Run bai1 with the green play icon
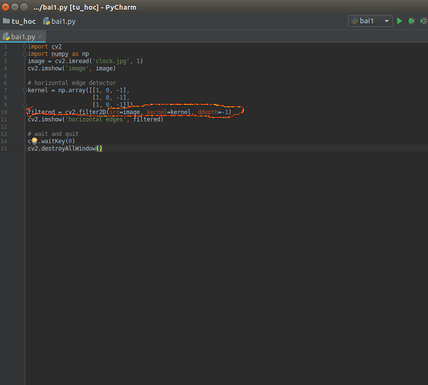 click(x=400, y=21)
